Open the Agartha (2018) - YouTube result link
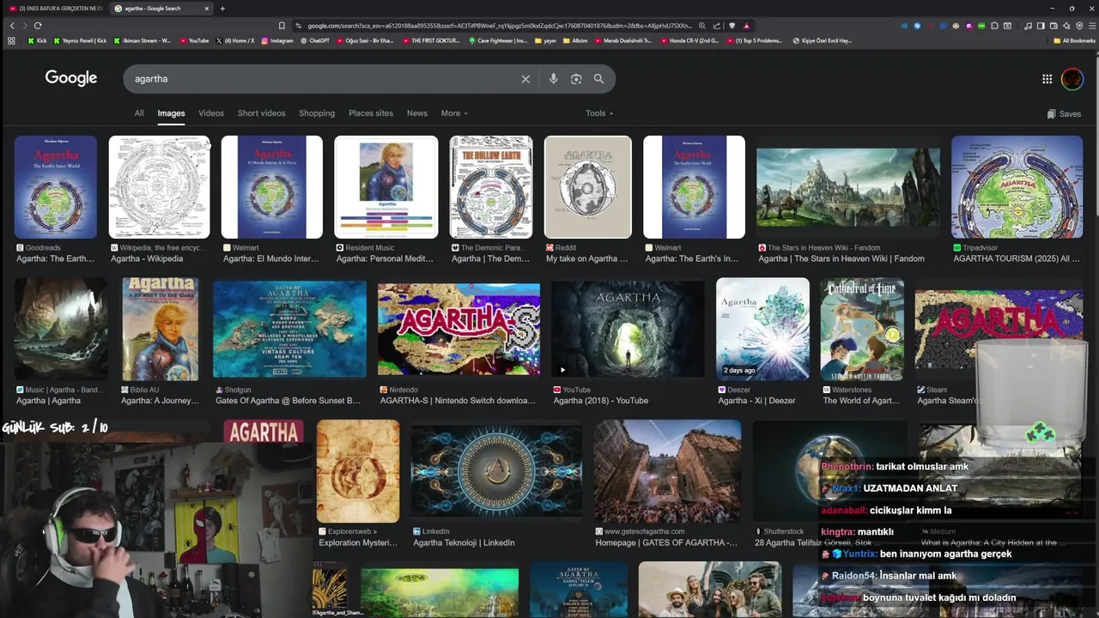1099x618 pixels. [601, 401]
